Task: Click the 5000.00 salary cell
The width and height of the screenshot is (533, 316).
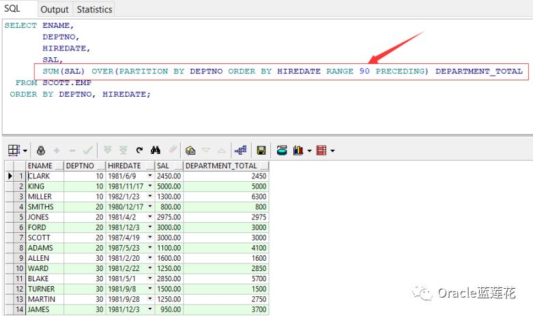Action: (169, 186)
